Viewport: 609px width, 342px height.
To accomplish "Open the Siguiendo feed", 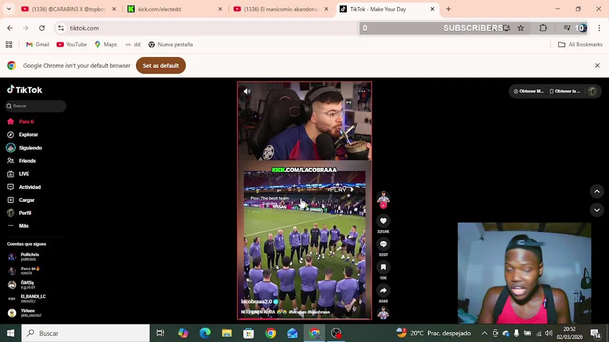I will [25, 148].
